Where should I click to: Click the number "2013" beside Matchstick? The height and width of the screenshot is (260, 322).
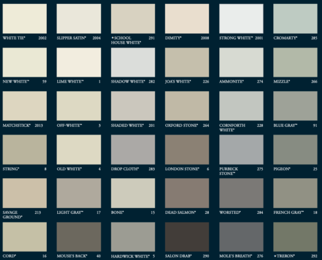(39, 125)
